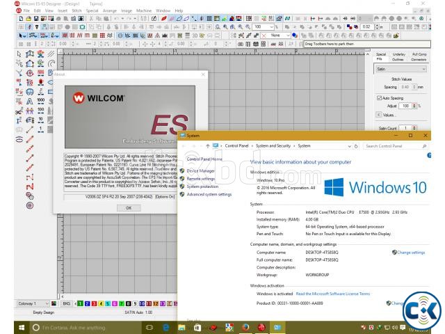
Task: Read the Microsoft Software License Terms link
Action: point(332,294)
